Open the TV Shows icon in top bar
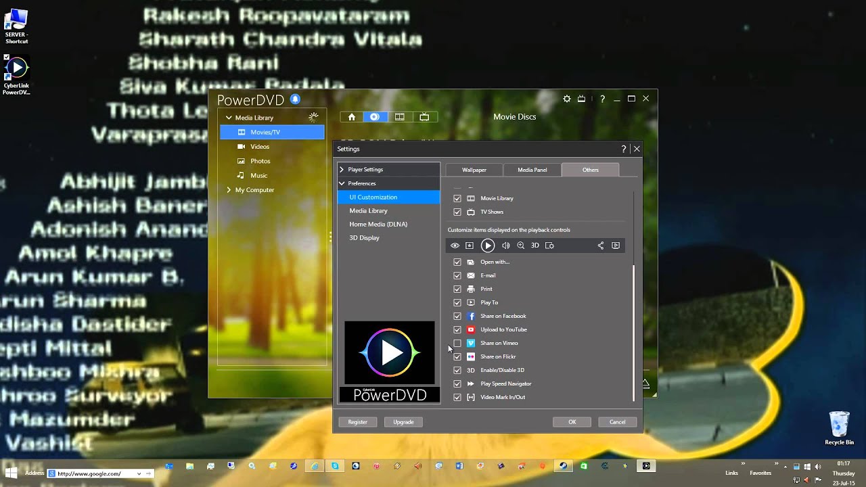 coord(424,117)
